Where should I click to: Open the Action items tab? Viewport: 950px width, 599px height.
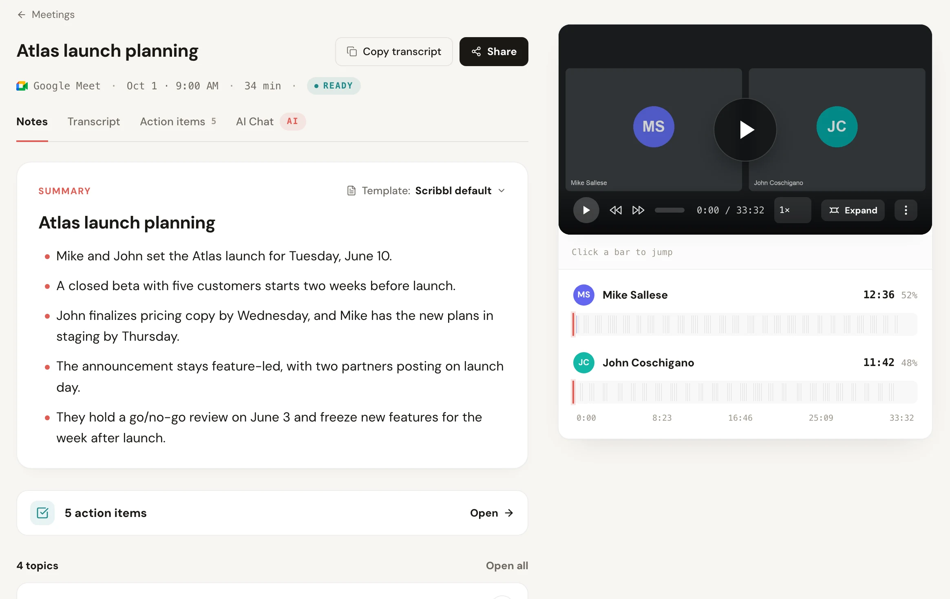tap(178, 122)
